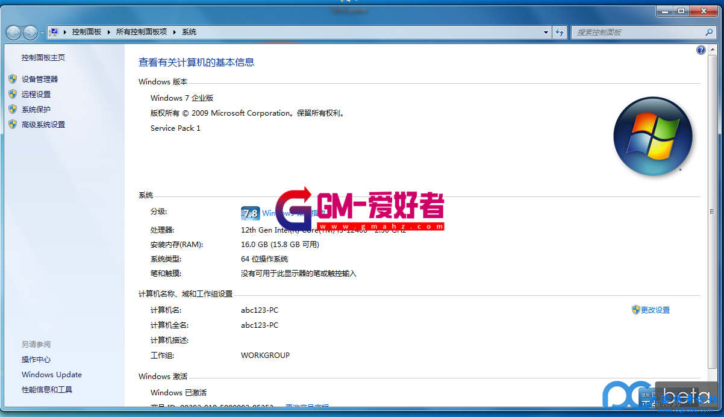
Task: Click the shield icon beside 远程设置
Action: [x=13, y=94]
